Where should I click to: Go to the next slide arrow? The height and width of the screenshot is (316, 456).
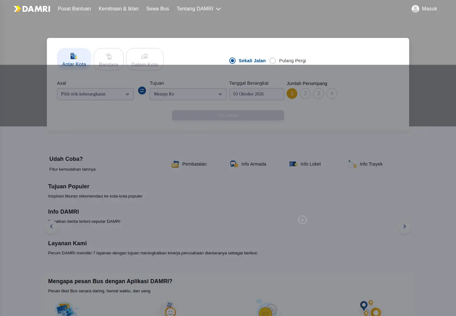[404, 226]
